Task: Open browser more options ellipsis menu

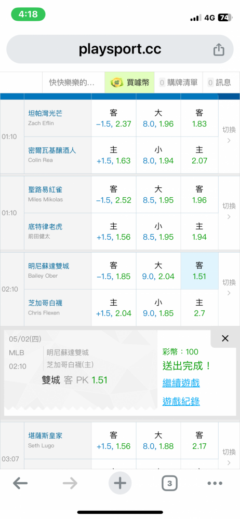Action: (x=215, y=484)
